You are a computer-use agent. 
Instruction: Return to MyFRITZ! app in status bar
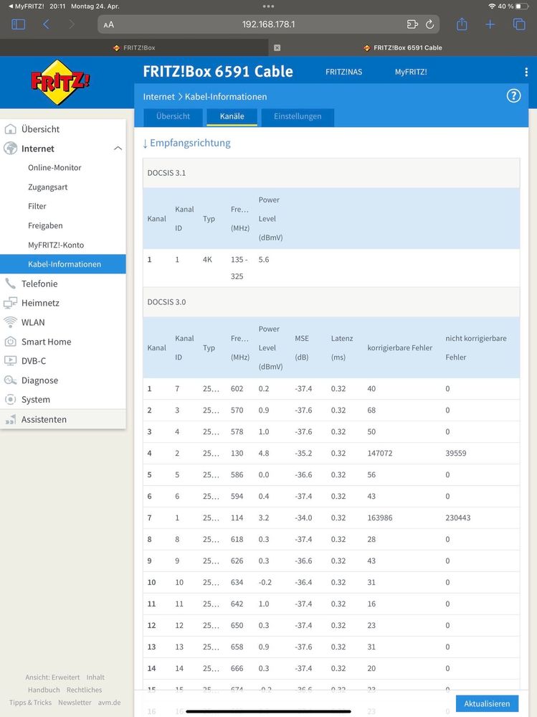click(x=26, y=6)
